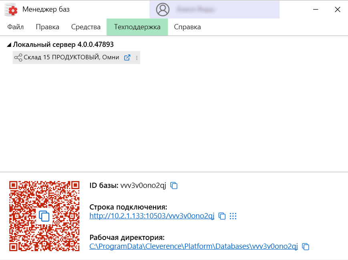Click the blurred account name field
348x260 pixels.
195,10
